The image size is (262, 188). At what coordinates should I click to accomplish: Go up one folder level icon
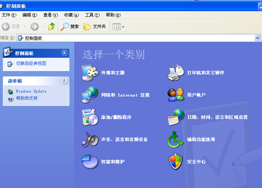[52, 27]
